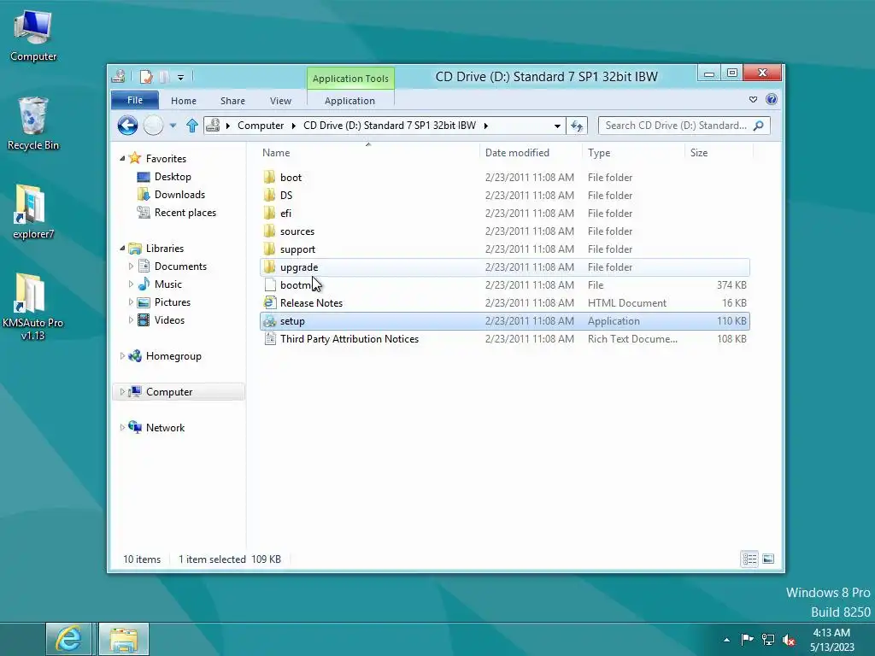Select the boot folder

[505, 178]
